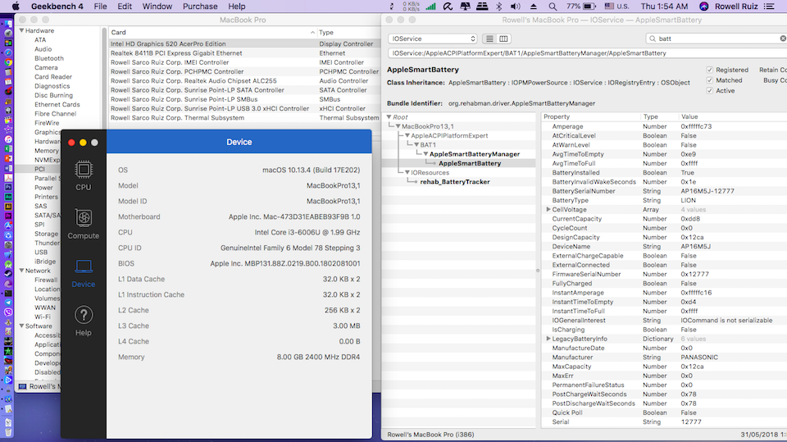Sort PCI list by Card column header
Screen dimensions: 787x442
(213, 32)
